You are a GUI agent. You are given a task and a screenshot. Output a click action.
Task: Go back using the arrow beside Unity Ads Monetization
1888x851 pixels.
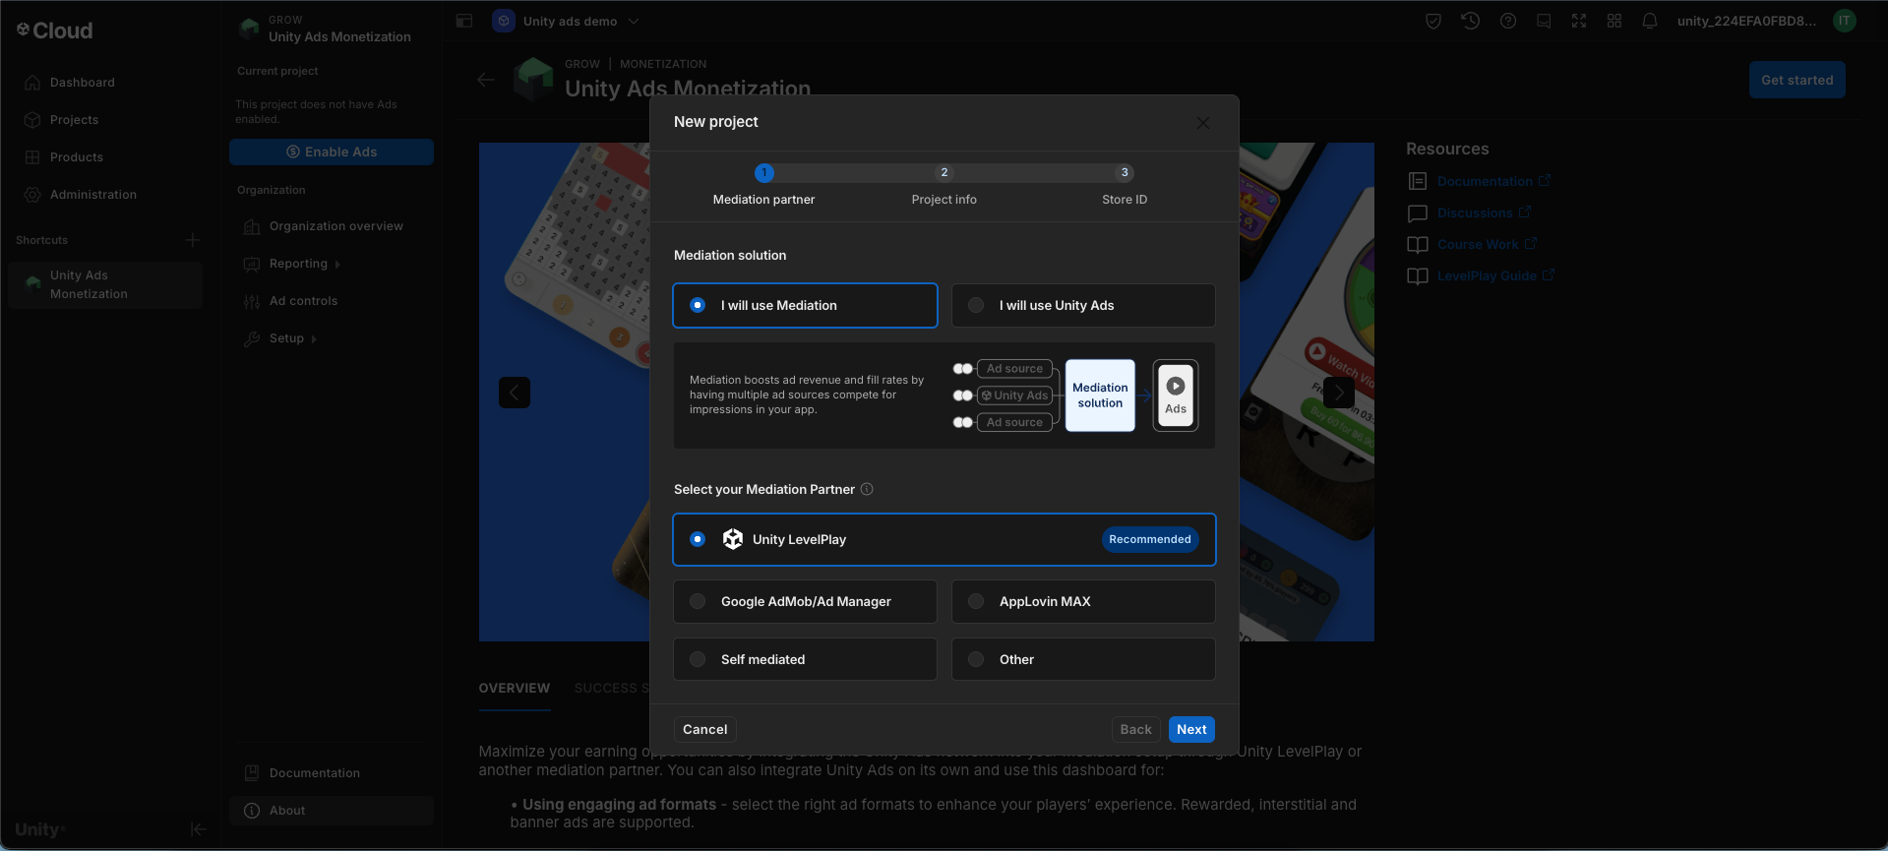pyautogui.click(x=486, y=80)
